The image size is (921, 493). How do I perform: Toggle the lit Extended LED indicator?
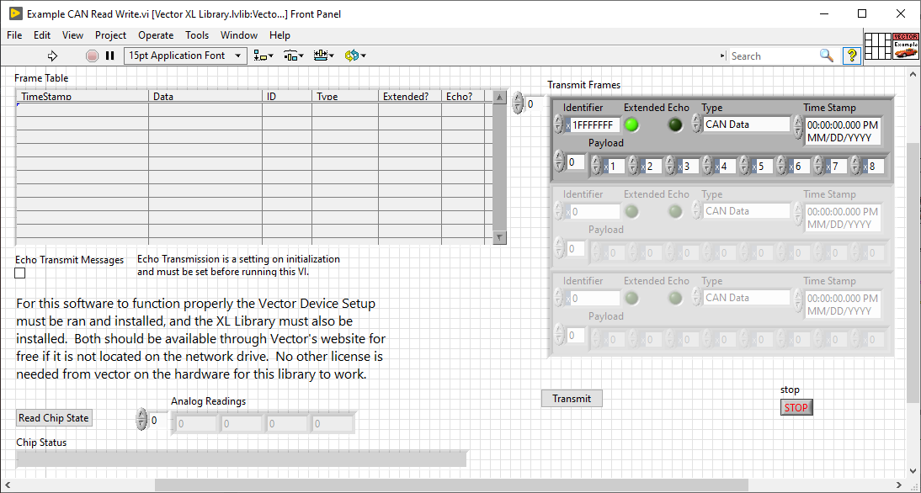click(631, 125)
